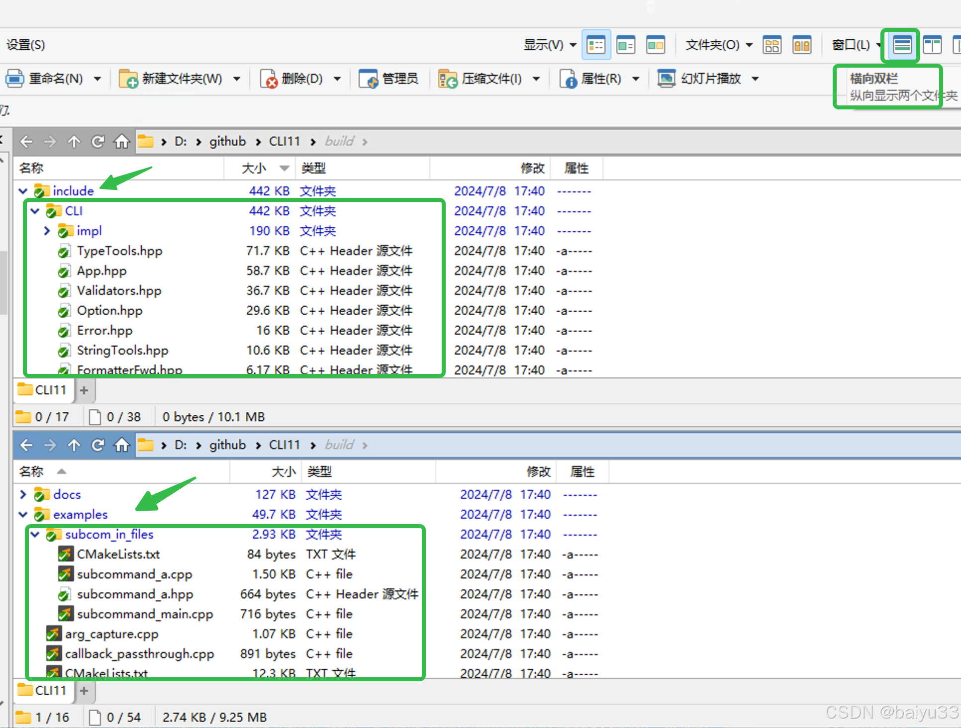
Task: Add new tab in upper pane
Action: pyautogui.click(x=84, y=390)
